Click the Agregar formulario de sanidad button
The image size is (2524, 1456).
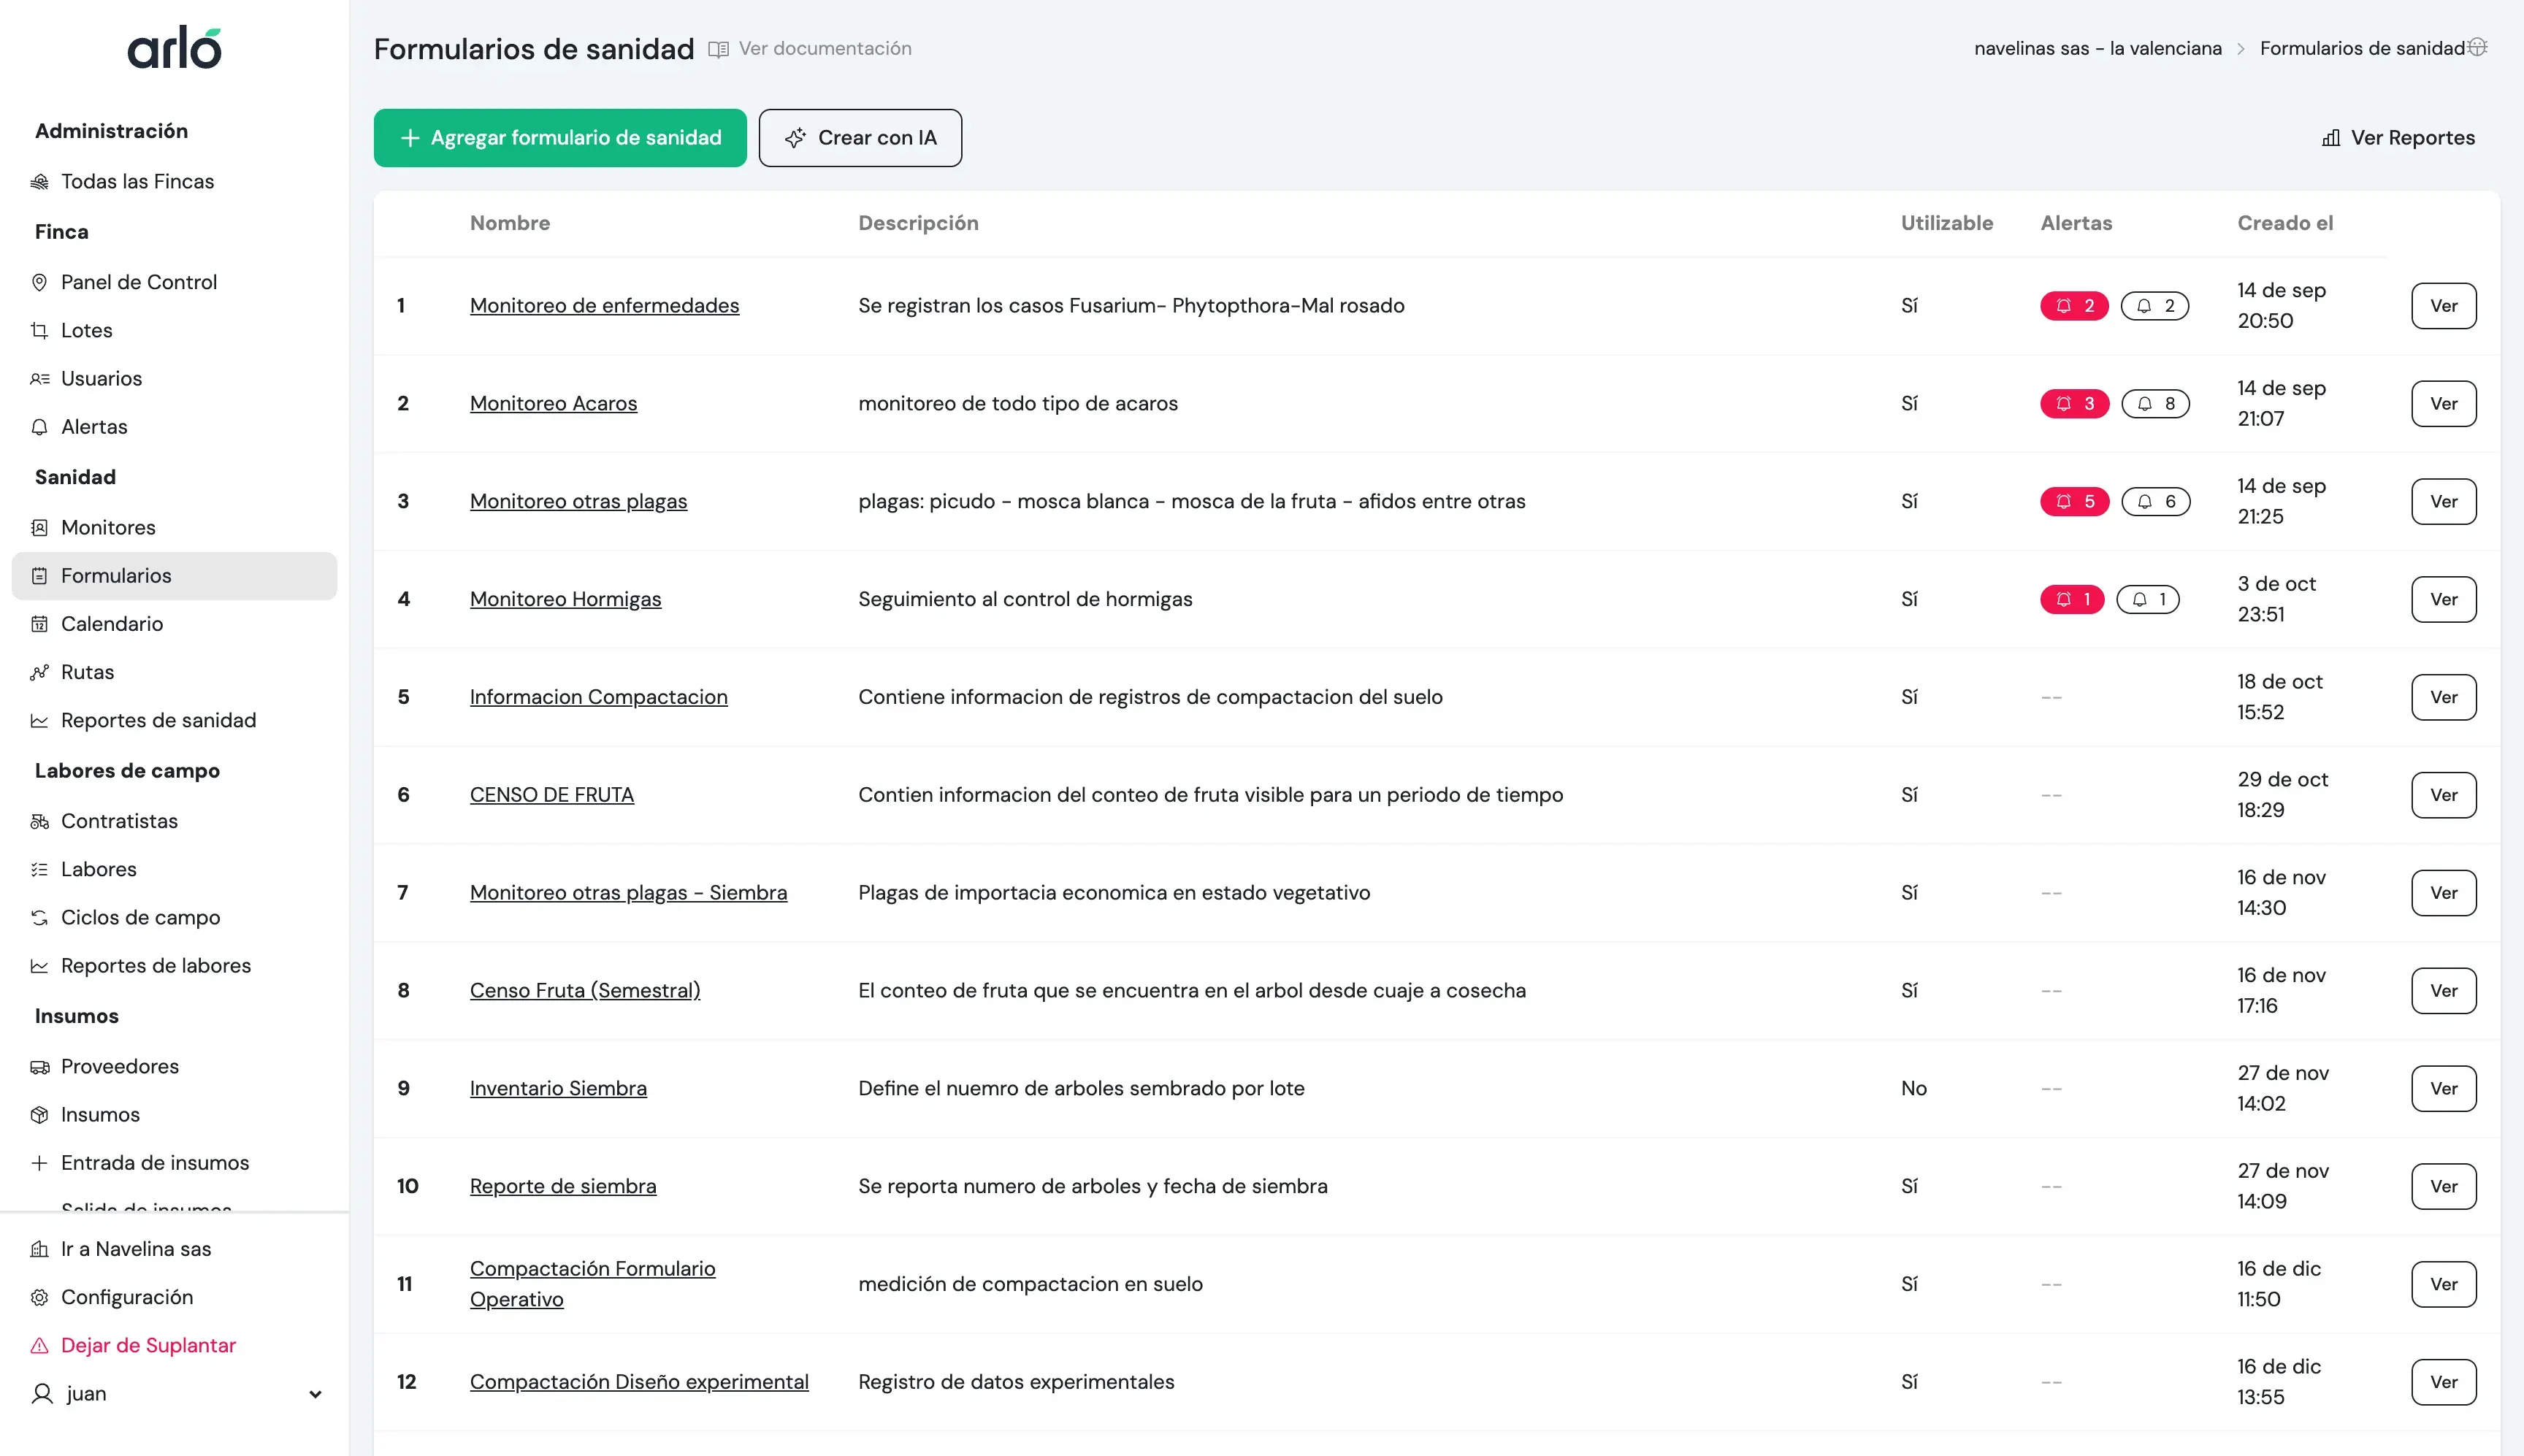559,137
